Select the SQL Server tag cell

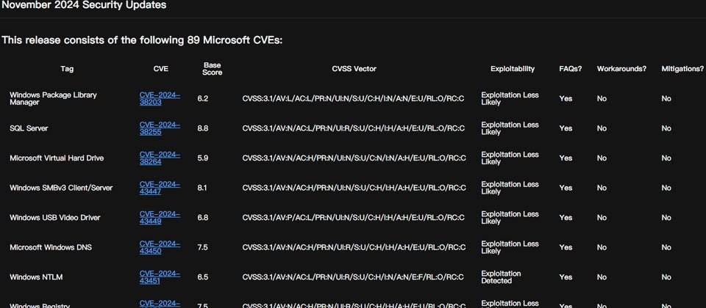[x=29, y=128]
